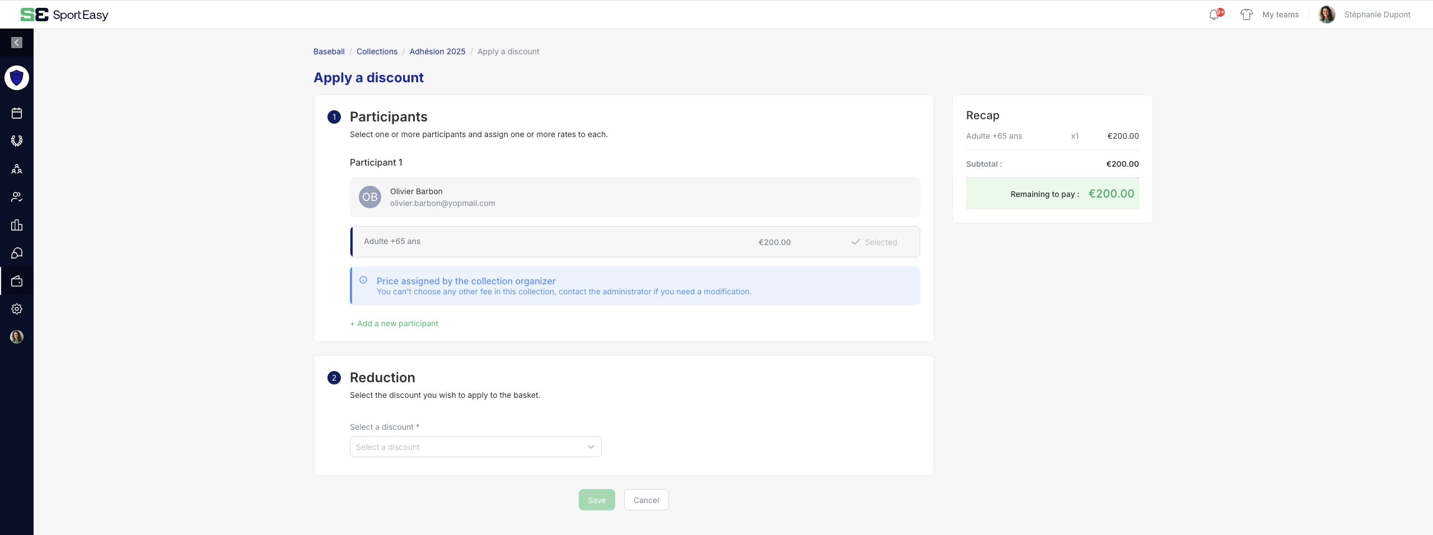Click the Cancel button
The width and height of the screenshot is (1433, 535).
[646, 500]
